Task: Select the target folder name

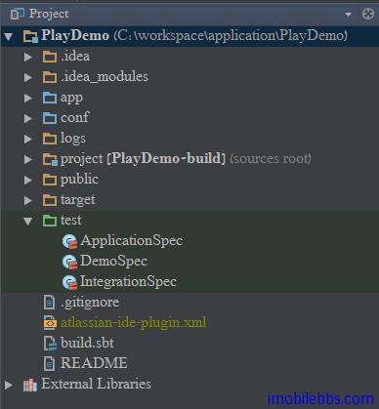Action: (x=78, y=200)
